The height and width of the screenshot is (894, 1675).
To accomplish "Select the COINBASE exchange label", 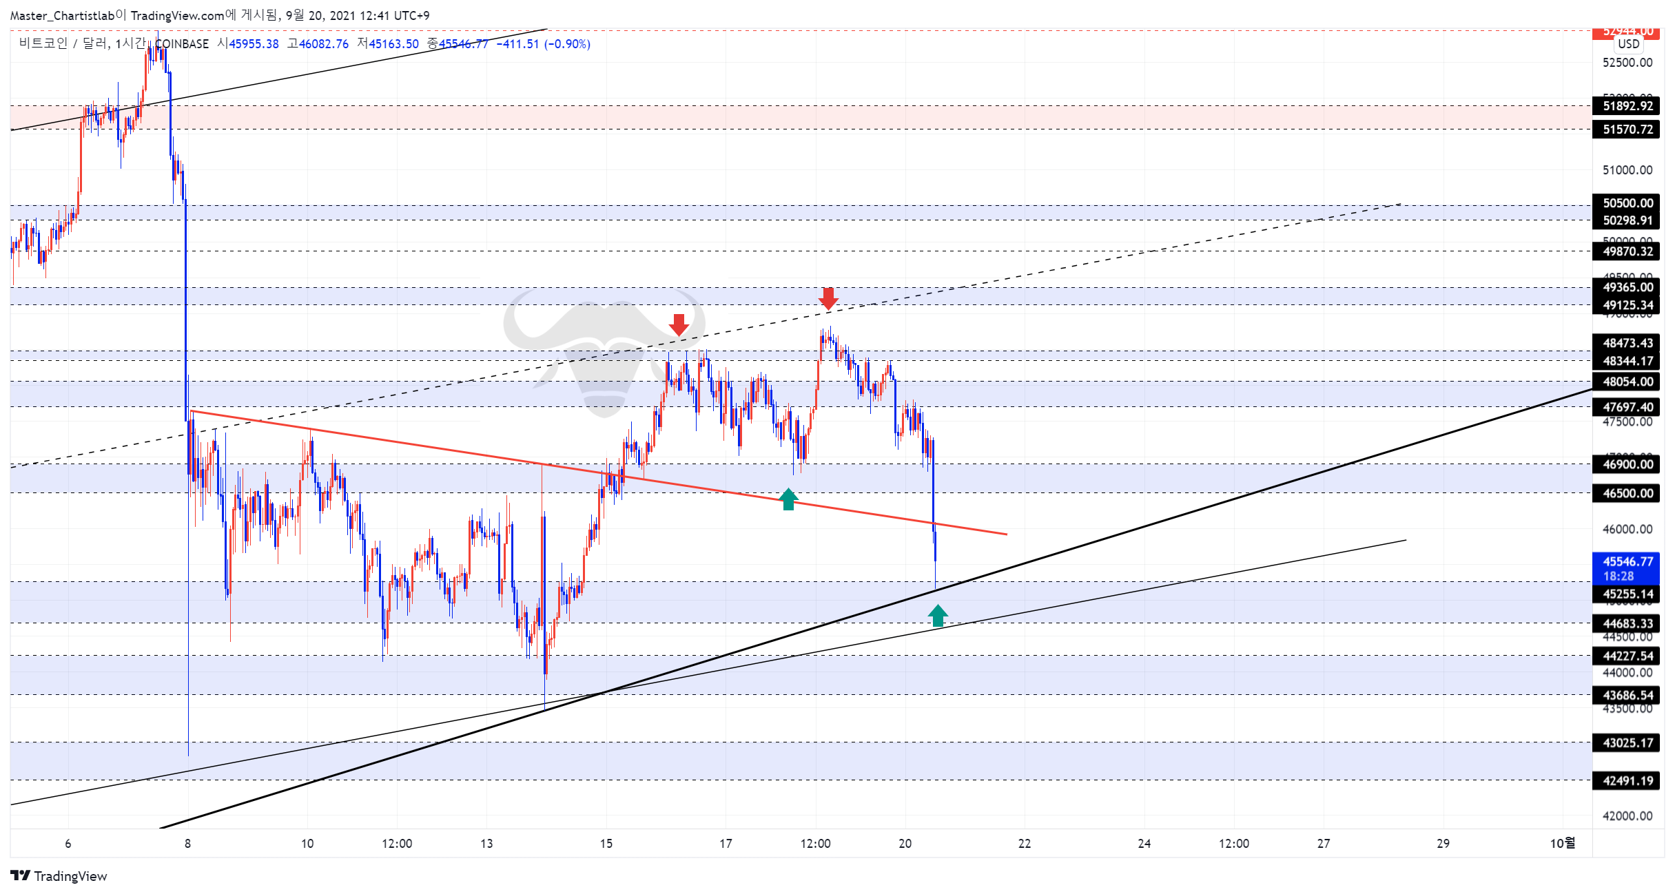I will pos(182,43).
